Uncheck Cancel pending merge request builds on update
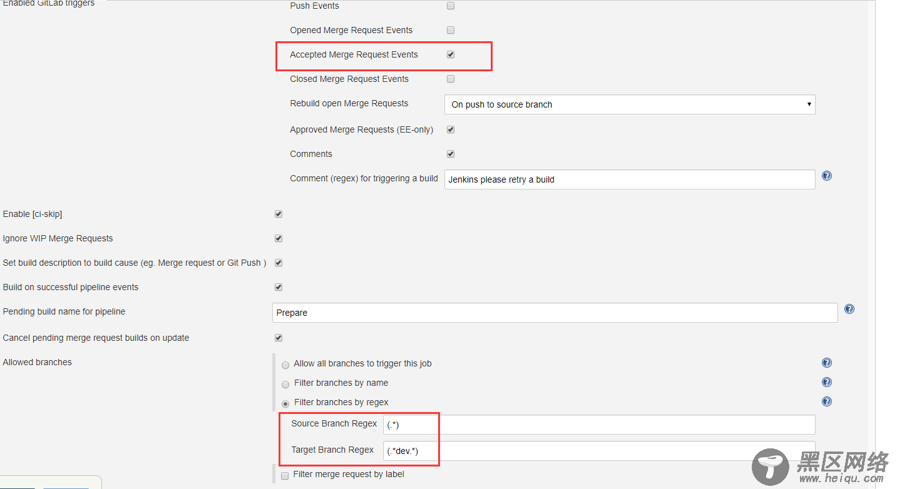This screenshot has width=897, height=489. [x=279, y=338]
